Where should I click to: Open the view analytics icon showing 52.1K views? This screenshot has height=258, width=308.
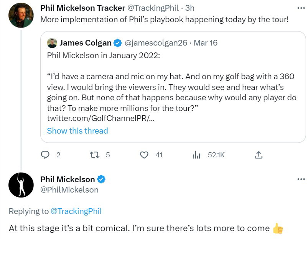click(x=197, y=155)
